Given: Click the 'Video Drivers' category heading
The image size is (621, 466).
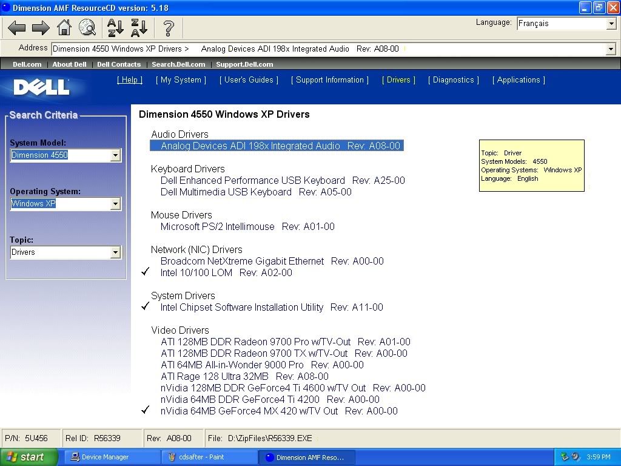Looking at the screenshot, I should pos(180,331).
